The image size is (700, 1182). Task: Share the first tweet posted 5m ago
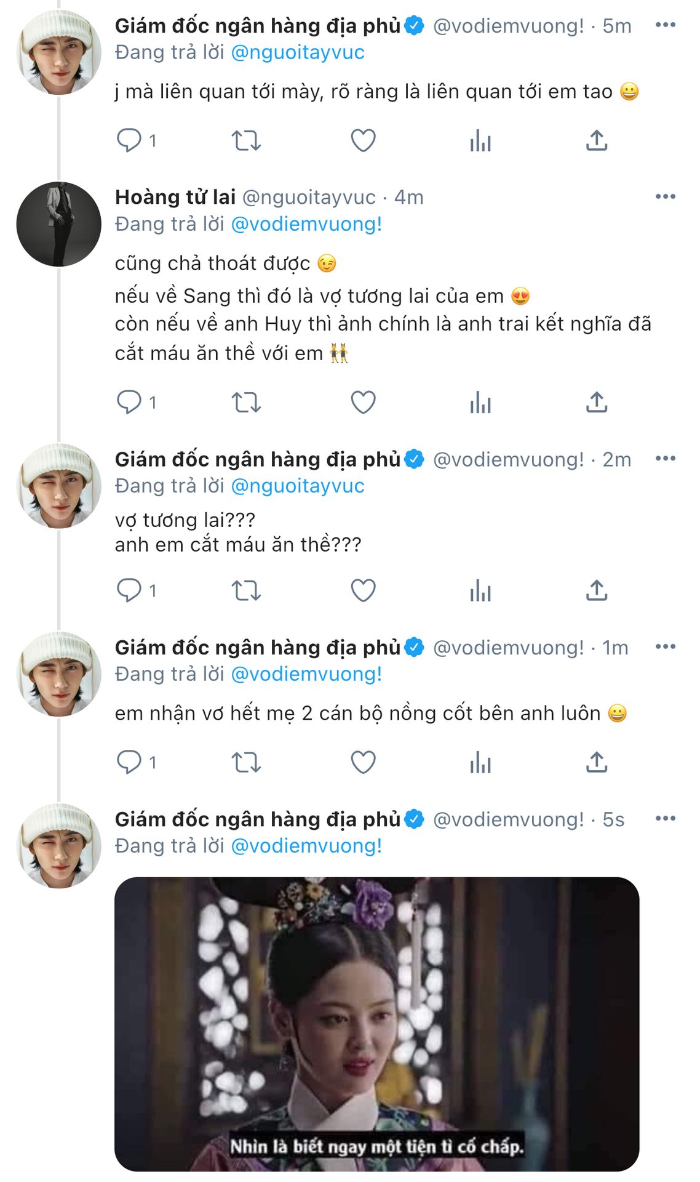(597, 140)
